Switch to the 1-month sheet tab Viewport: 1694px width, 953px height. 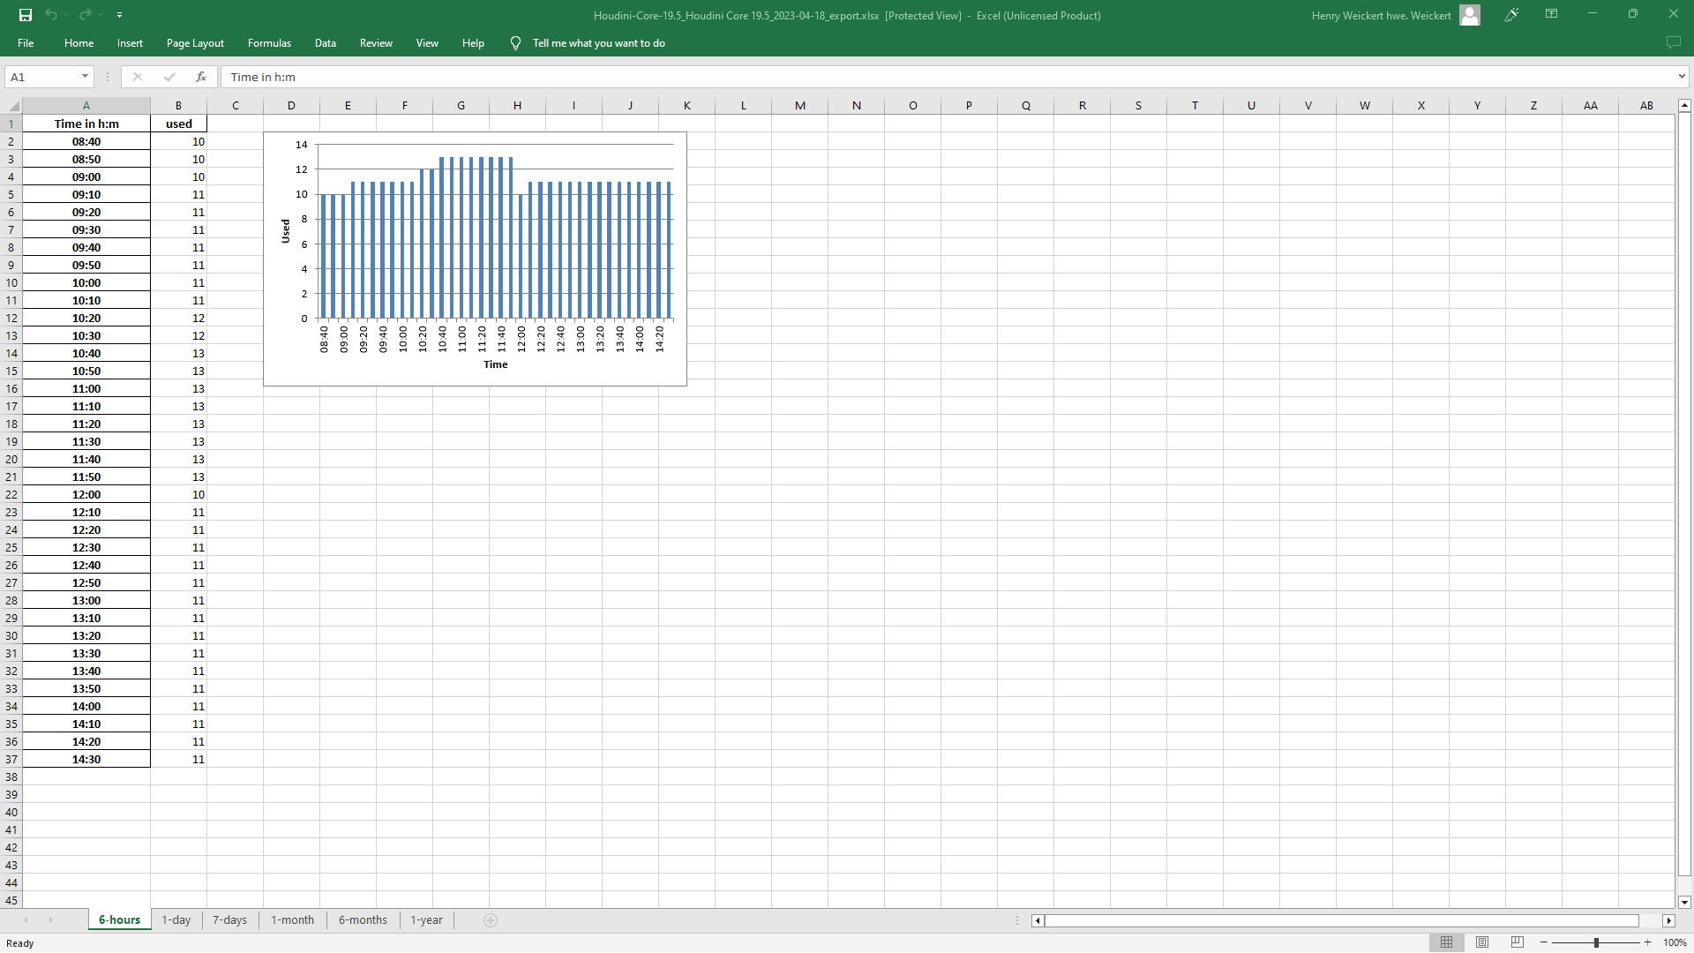coord(292,919)
